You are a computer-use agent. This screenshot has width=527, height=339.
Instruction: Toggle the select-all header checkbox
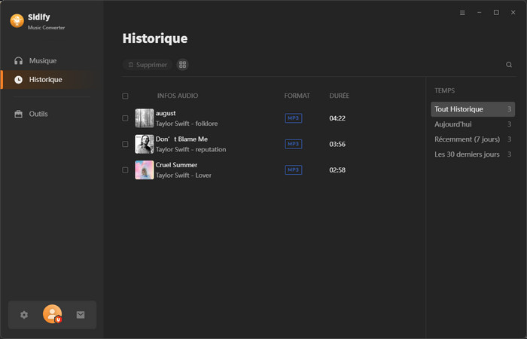(x=125, y=96)
